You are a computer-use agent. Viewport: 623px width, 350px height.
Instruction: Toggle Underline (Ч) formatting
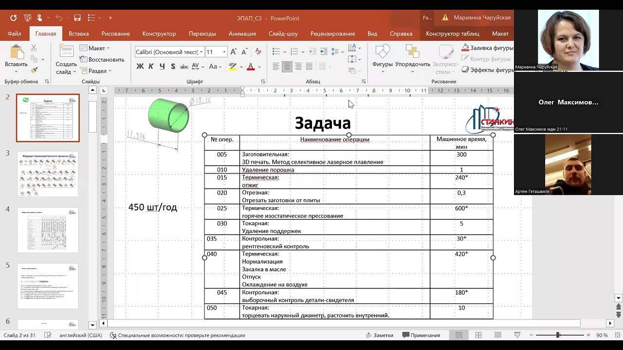pos(161,67)
